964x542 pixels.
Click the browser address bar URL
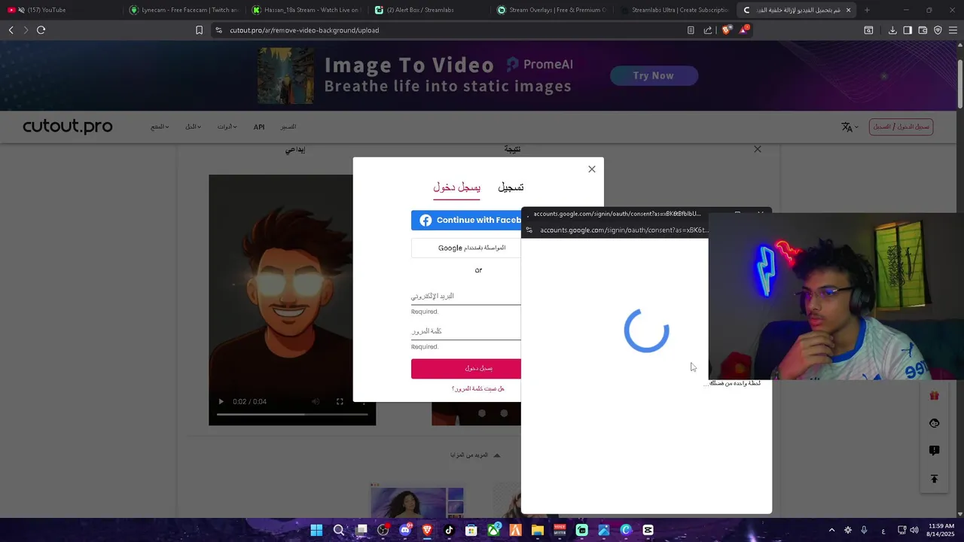click(x=304, y=30)
